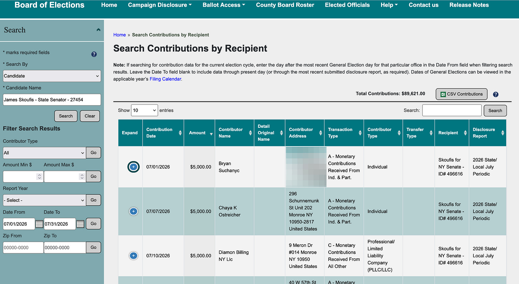Open Elected Officials page
Screen dimensions: 519x284
tap(347, 5)
